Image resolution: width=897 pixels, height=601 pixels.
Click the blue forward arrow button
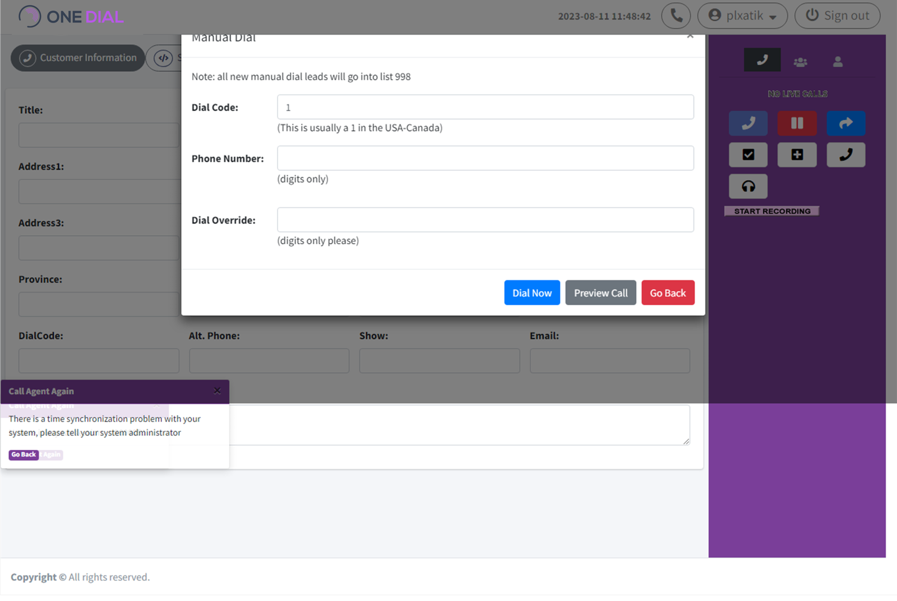[845, 123]
